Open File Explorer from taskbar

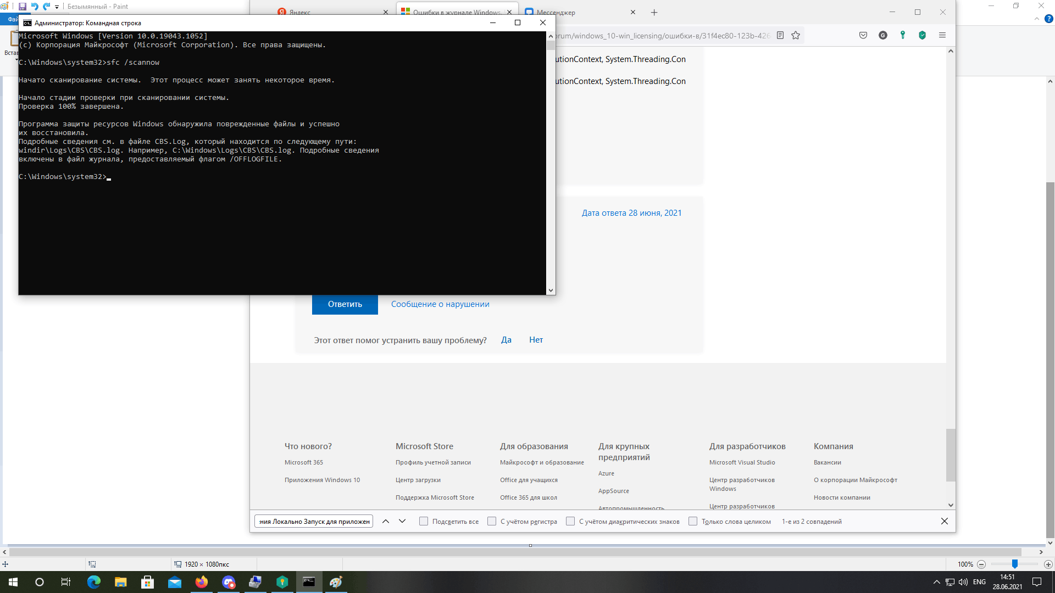[121, 582]
